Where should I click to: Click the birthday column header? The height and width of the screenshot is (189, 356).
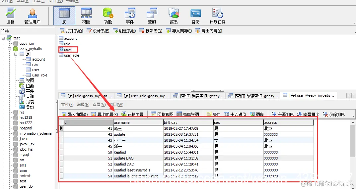188,122
